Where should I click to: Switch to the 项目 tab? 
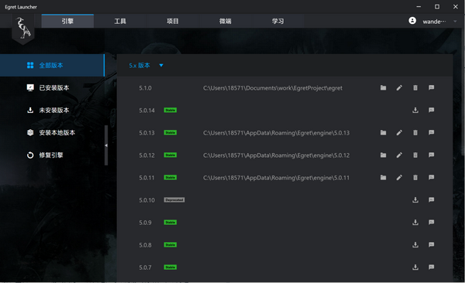pyautogui.click(x=173, y=21)
